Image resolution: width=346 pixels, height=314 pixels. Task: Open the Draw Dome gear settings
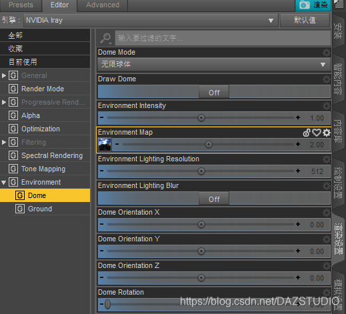(x=327, y=79)
